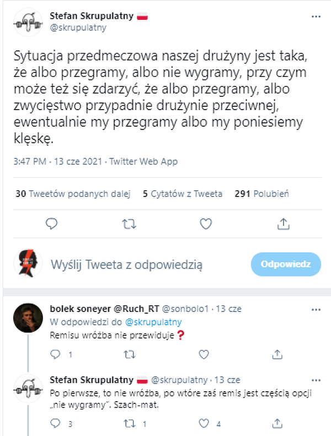The width and height of the screenshot is (331, 436).
Task: Click reply icon under main tweet
Action: click(x=52, y=224)
